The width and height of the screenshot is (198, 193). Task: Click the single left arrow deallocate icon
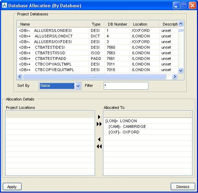click(99, 139)
